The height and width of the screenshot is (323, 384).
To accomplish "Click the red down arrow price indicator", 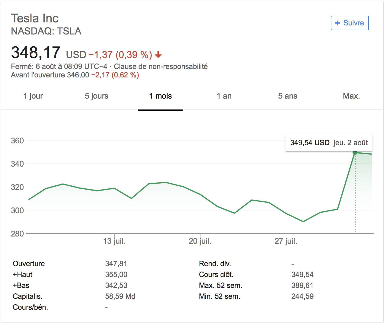I will [x=158, y=55].
